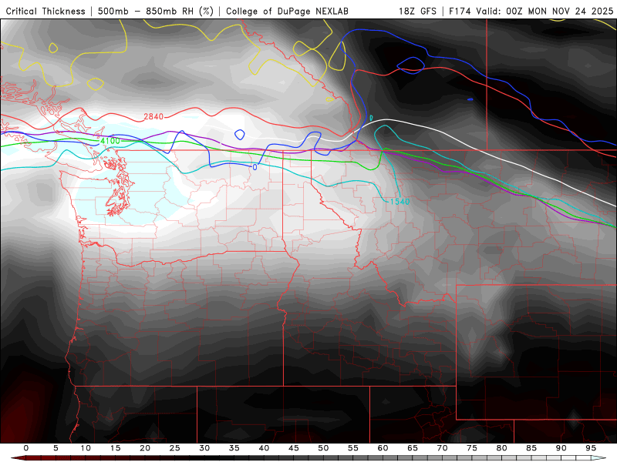Click the "30" value on the color scale
617x462 pixels.
(204, 448)
